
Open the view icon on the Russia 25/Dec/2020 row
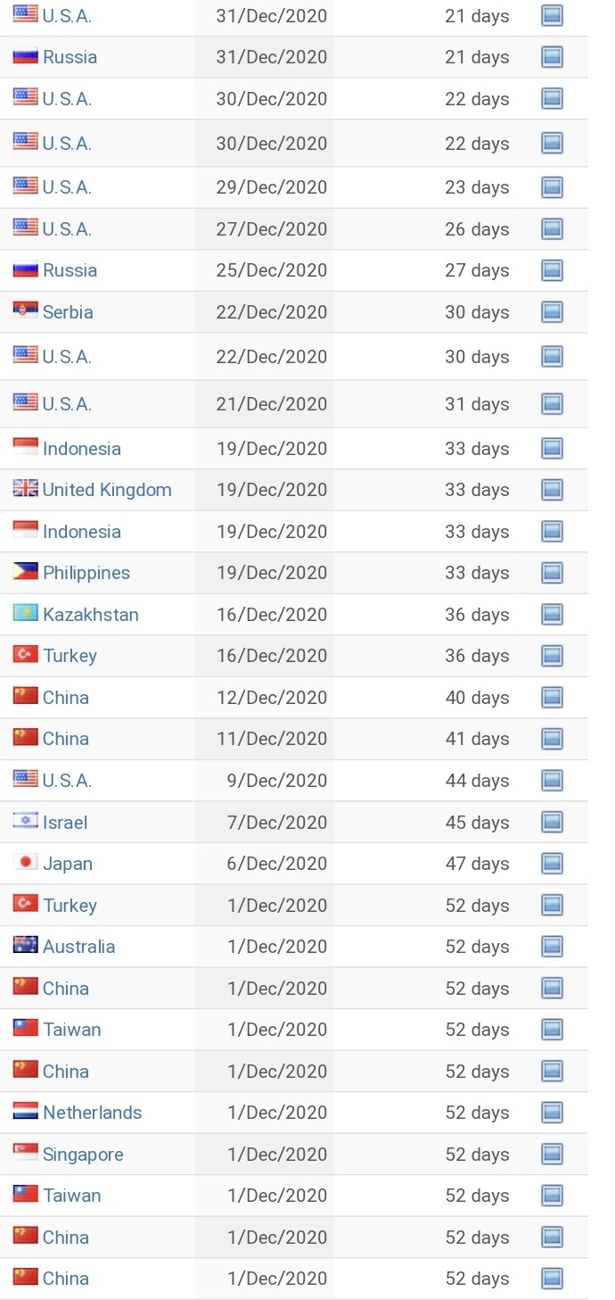(552, 270)
